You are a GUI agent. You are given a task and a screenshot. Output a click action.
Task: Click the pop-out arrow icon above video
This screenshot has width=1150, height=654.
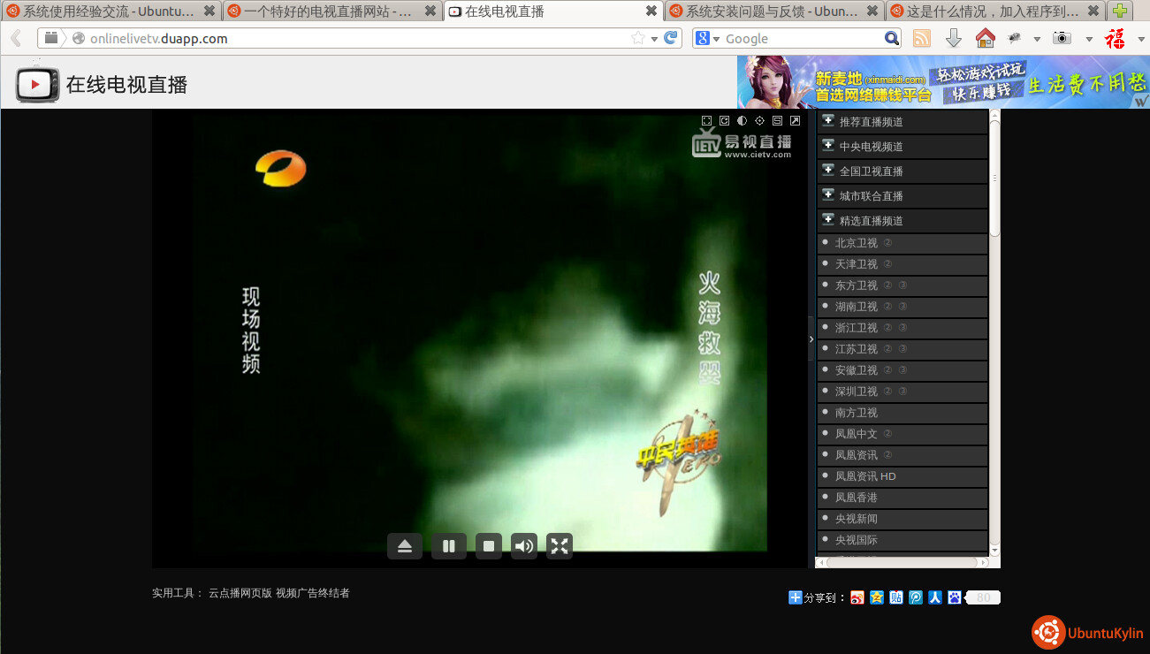[795, 121]
